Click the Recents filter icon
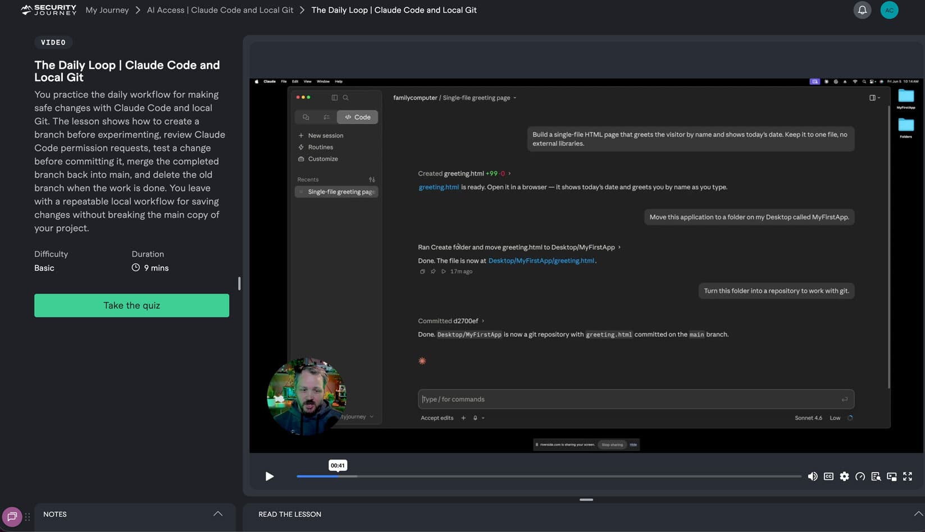925x532 pixels. tap(372, 180)
